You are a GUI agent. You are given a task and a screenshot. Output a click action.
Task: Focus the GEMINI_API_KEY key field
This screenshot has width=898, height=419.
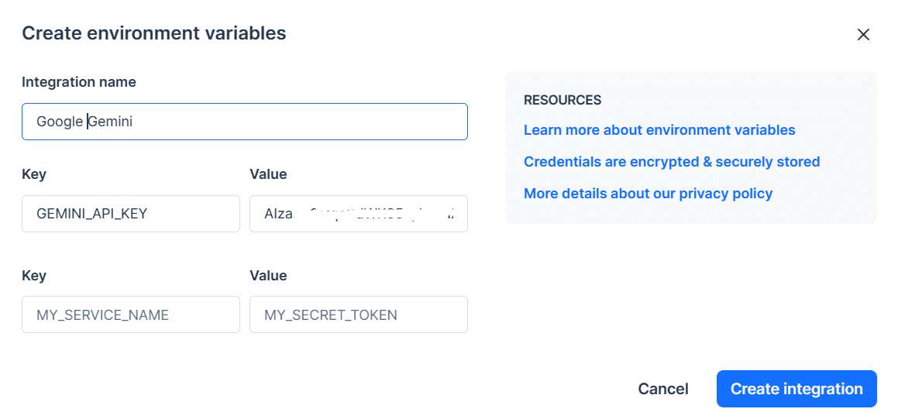[130, 214]
